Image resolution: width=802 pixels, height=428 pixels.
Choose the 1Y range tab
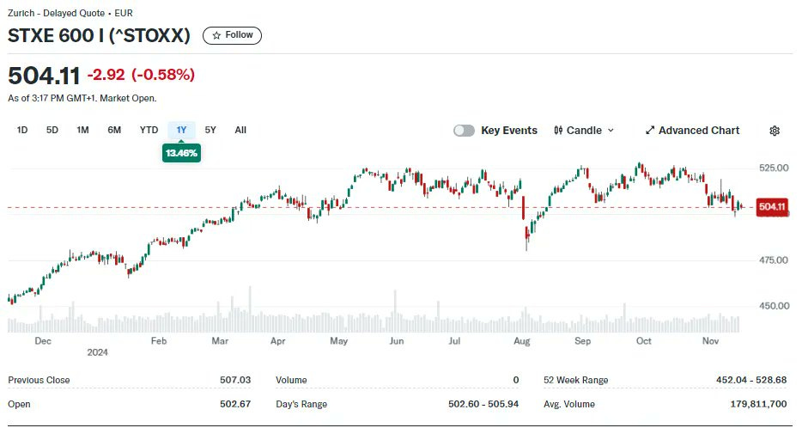pos(181,130)
